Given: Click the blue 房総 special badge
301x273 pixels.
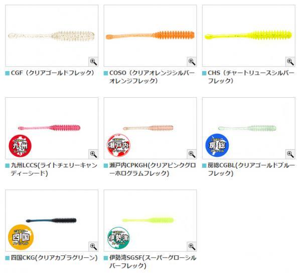Looking at the screenshot, I should pos(217,145).
